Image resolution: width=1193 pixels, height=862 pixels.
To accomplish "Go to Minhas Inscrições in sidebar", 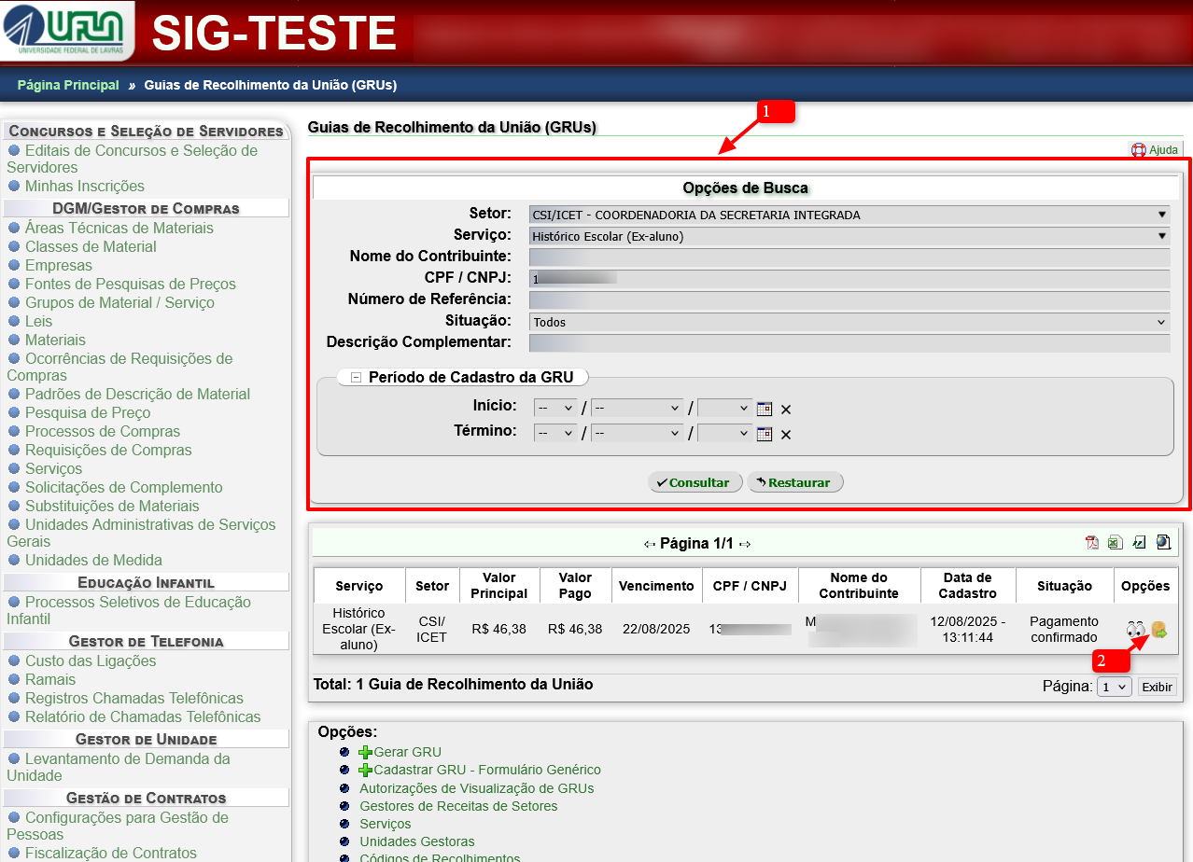I will click(x=84, y=186).
